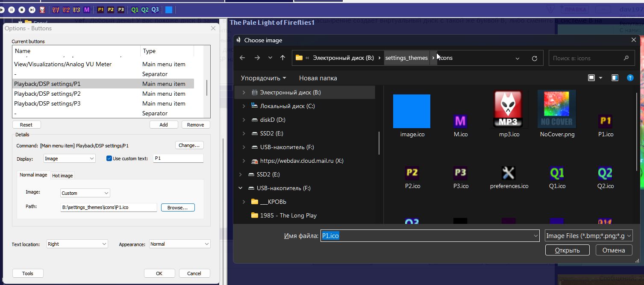Click the Browse... button
Viewport: 644px width, 285px height.
click(x=177, y=207)
